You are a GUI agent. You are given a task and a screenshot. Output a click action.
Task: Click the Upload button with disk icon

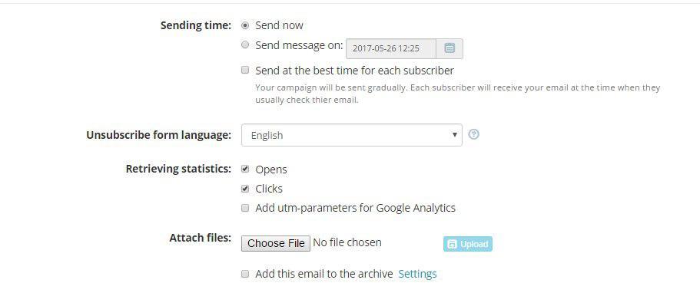click(468, 244)
